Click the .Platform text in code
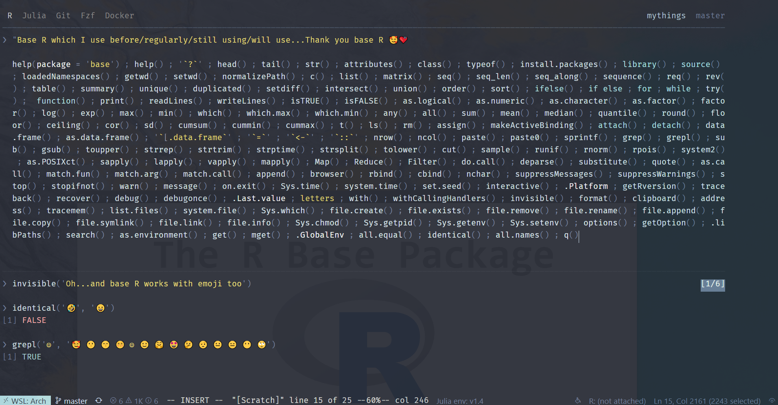This screenshot has height=405, width=778. click(586, 186)
